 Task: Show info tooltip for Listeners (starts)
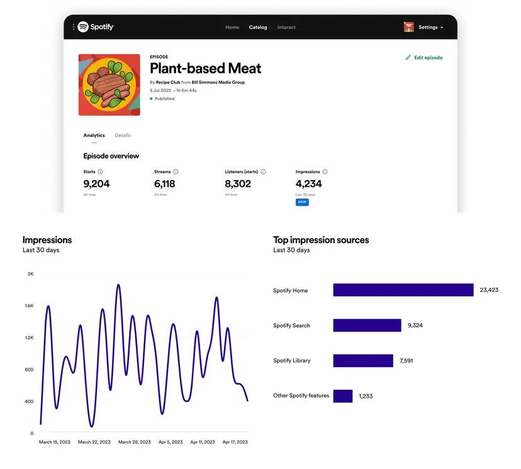(x=263, y=172)
